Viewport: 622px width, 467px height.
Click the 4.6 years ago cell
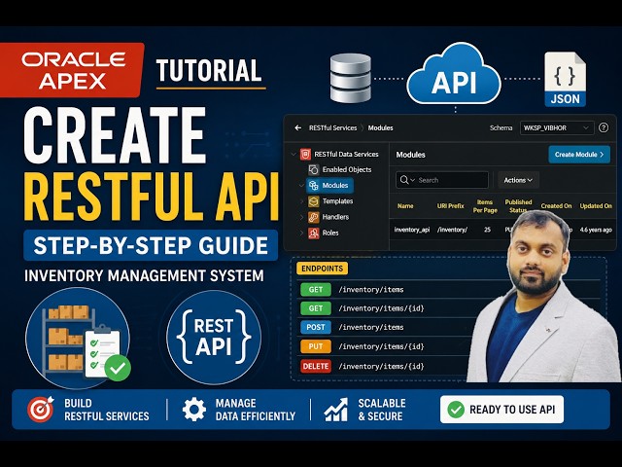tap(596, 230)
